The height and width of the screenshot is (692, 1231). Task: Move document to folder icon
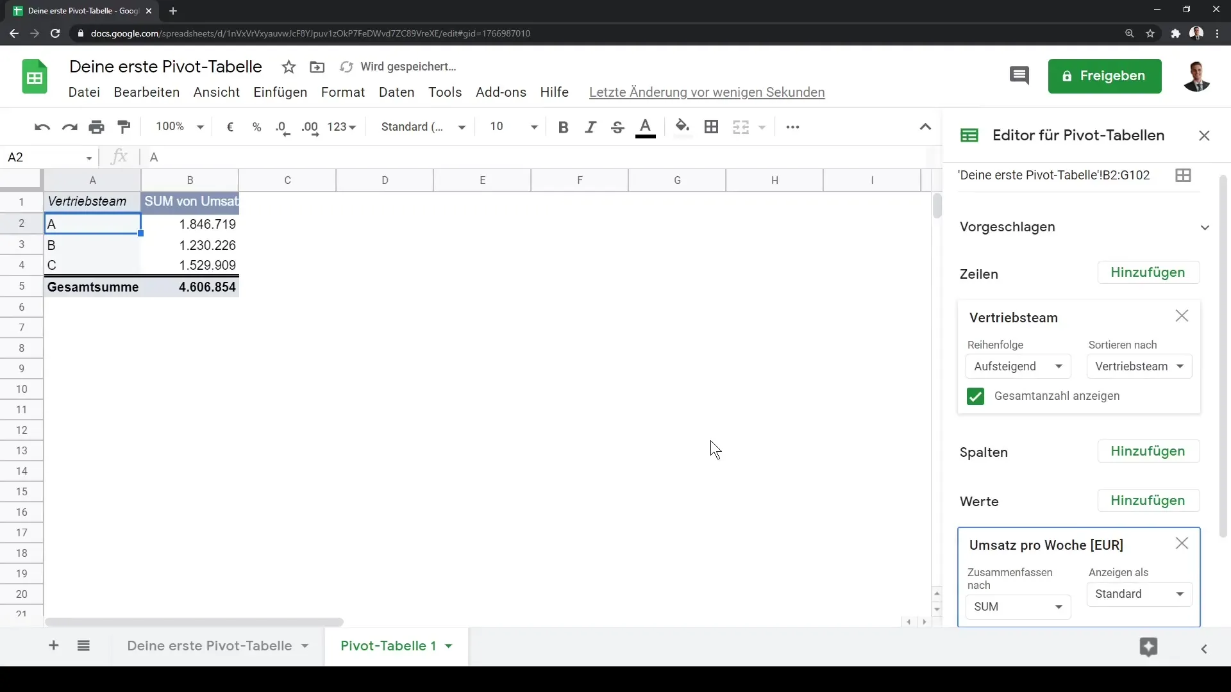[x=317, y=67]
